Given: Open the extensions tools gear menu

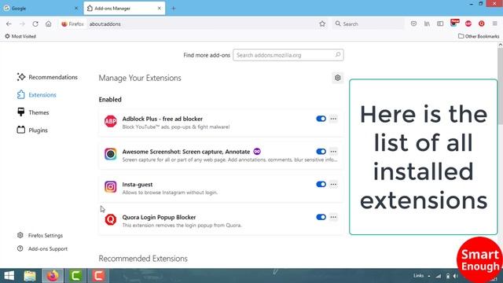Looking at the screenshot, I should coord(337,78).
